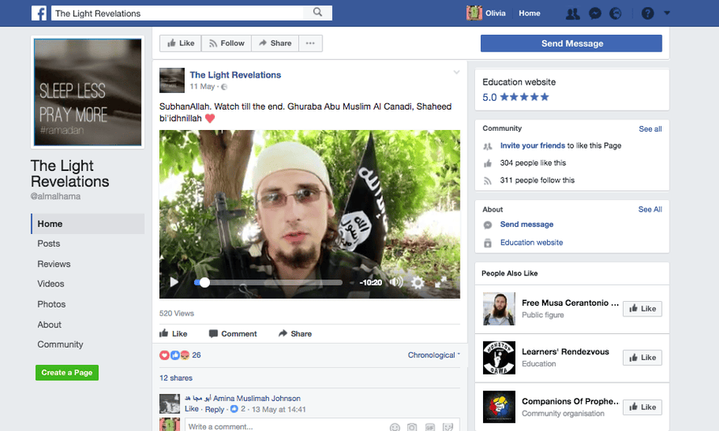Click post avatar thumbnail
Viewport: 719px width, 431px height.
[172, 80]
